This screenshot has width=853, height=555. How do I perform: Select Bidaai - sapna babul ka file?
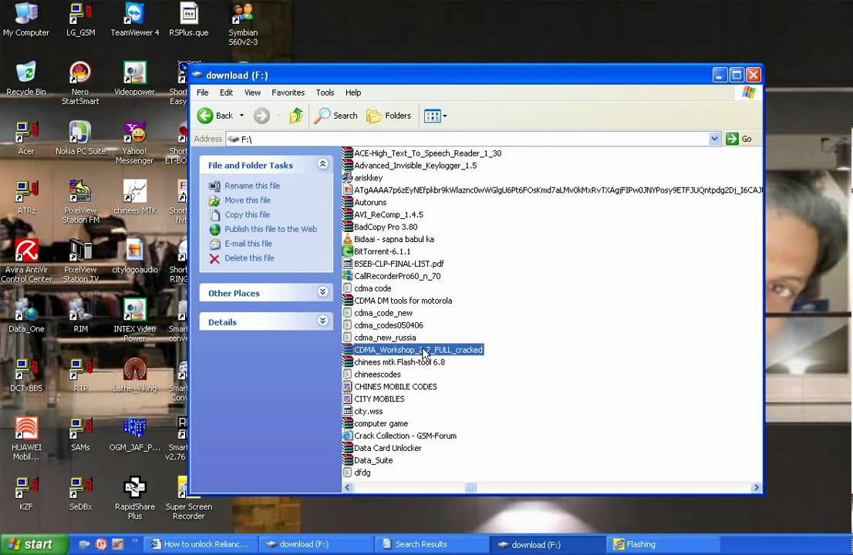point(389,239)
